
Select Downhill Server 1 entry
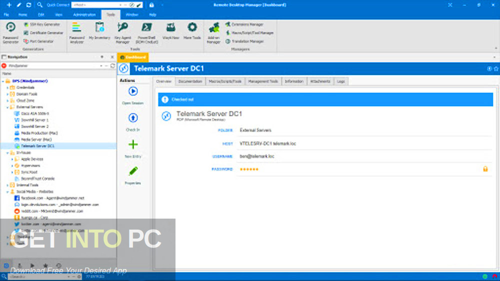(35, 120)
